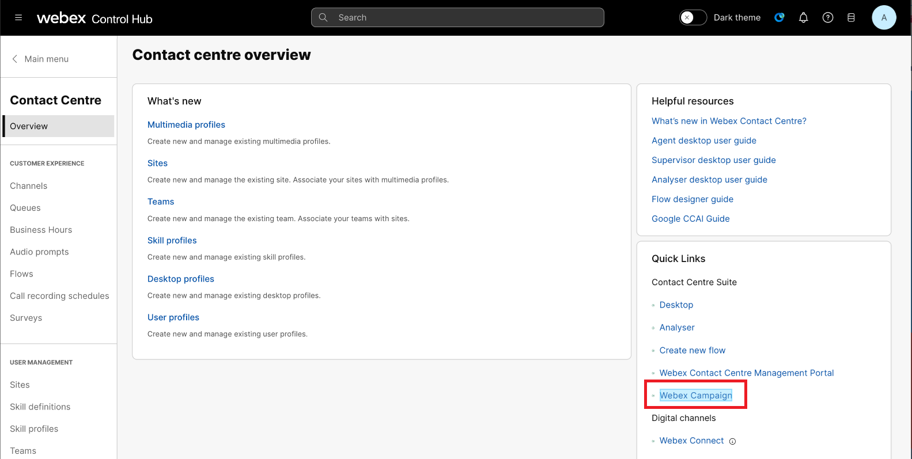Open the Webex Campaign quick link
This screenshot has height=459, width=912.
coord(696,396)
